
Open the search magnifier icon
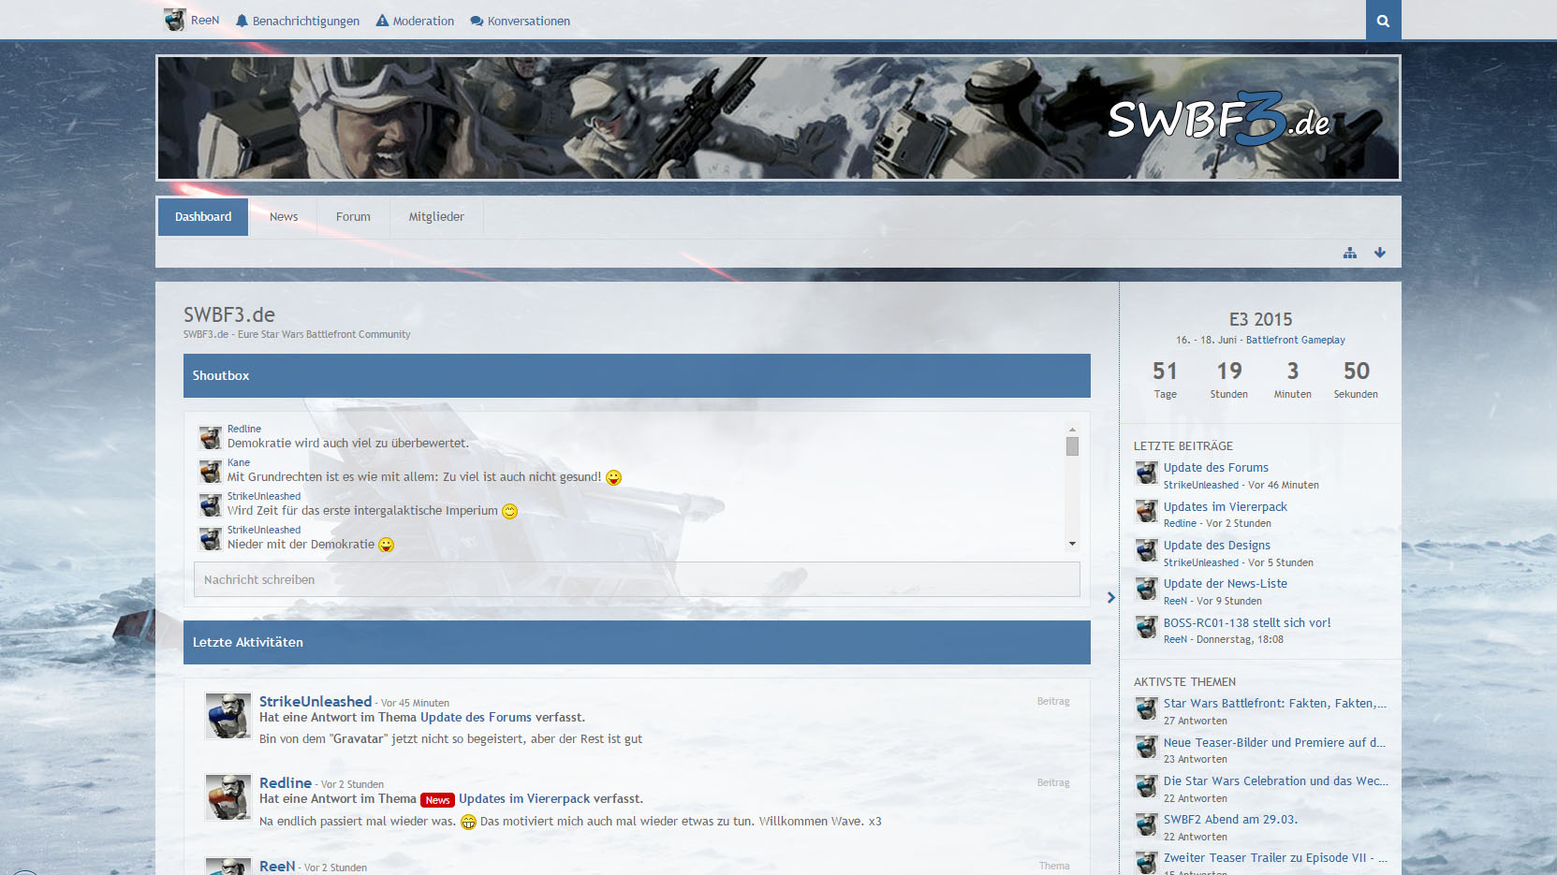tap(1383, 21)
